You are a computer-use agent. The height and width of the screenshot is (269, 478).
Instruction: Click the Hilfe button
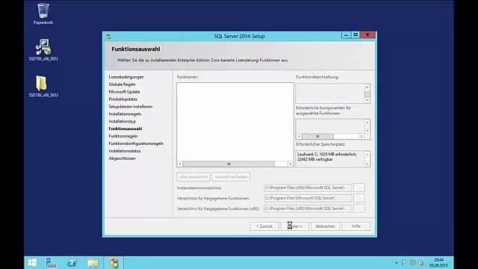click(356, 226)
